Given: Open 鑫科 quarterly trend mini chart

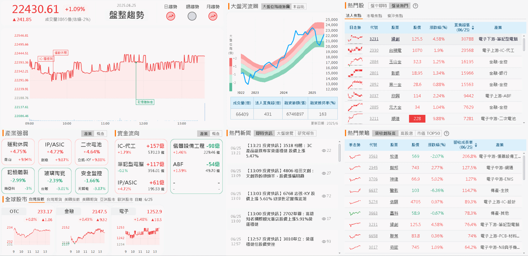Looking at the screenshot, I should click(x=355, y=213).
